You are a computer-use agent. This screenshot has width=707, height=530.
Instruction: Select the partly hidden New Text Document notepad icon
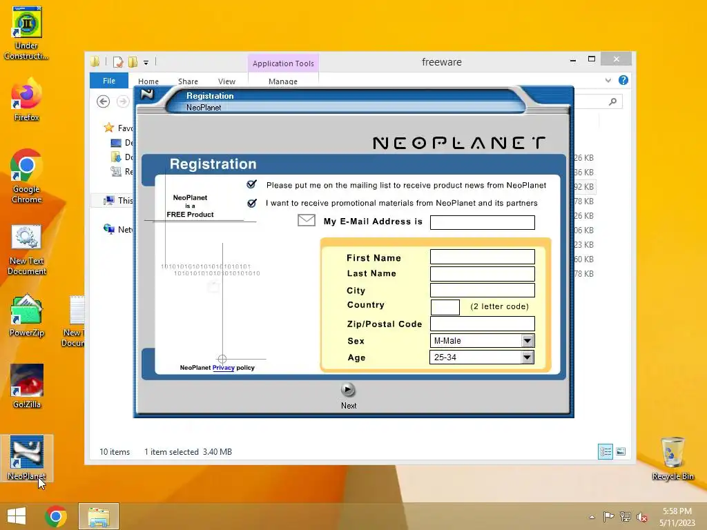tap(73, 322)
